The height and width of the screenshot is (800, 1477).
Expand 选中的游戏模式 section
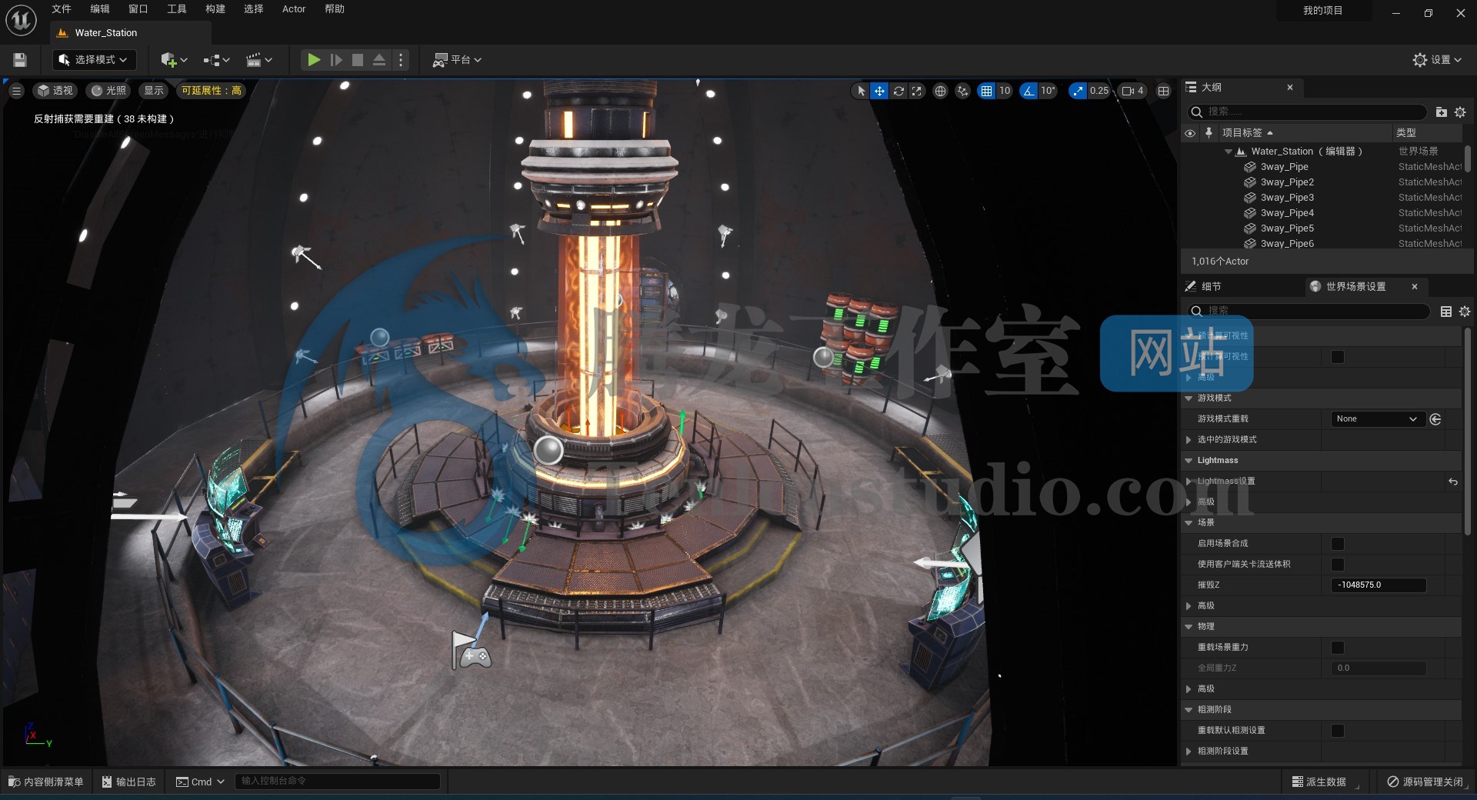click(x=1189, y=440)
